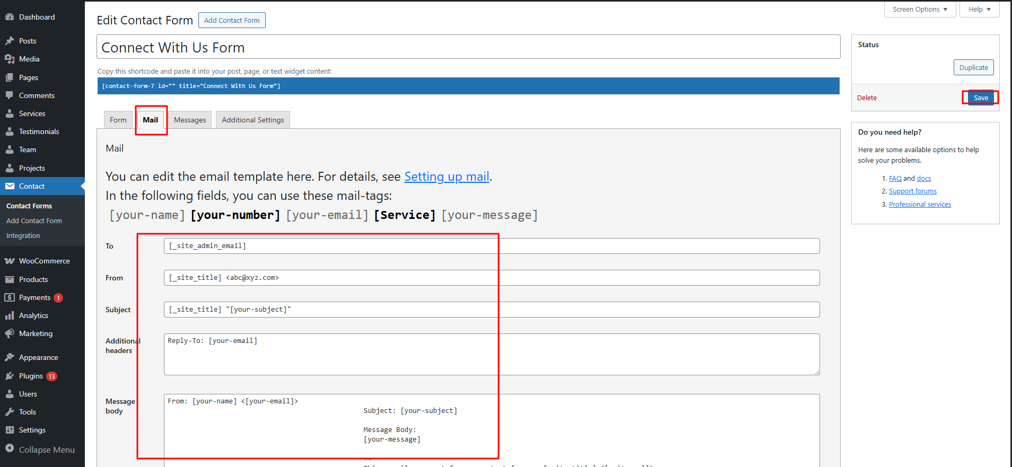
Task: Save the contact form
Action: (x=981, y=98)
